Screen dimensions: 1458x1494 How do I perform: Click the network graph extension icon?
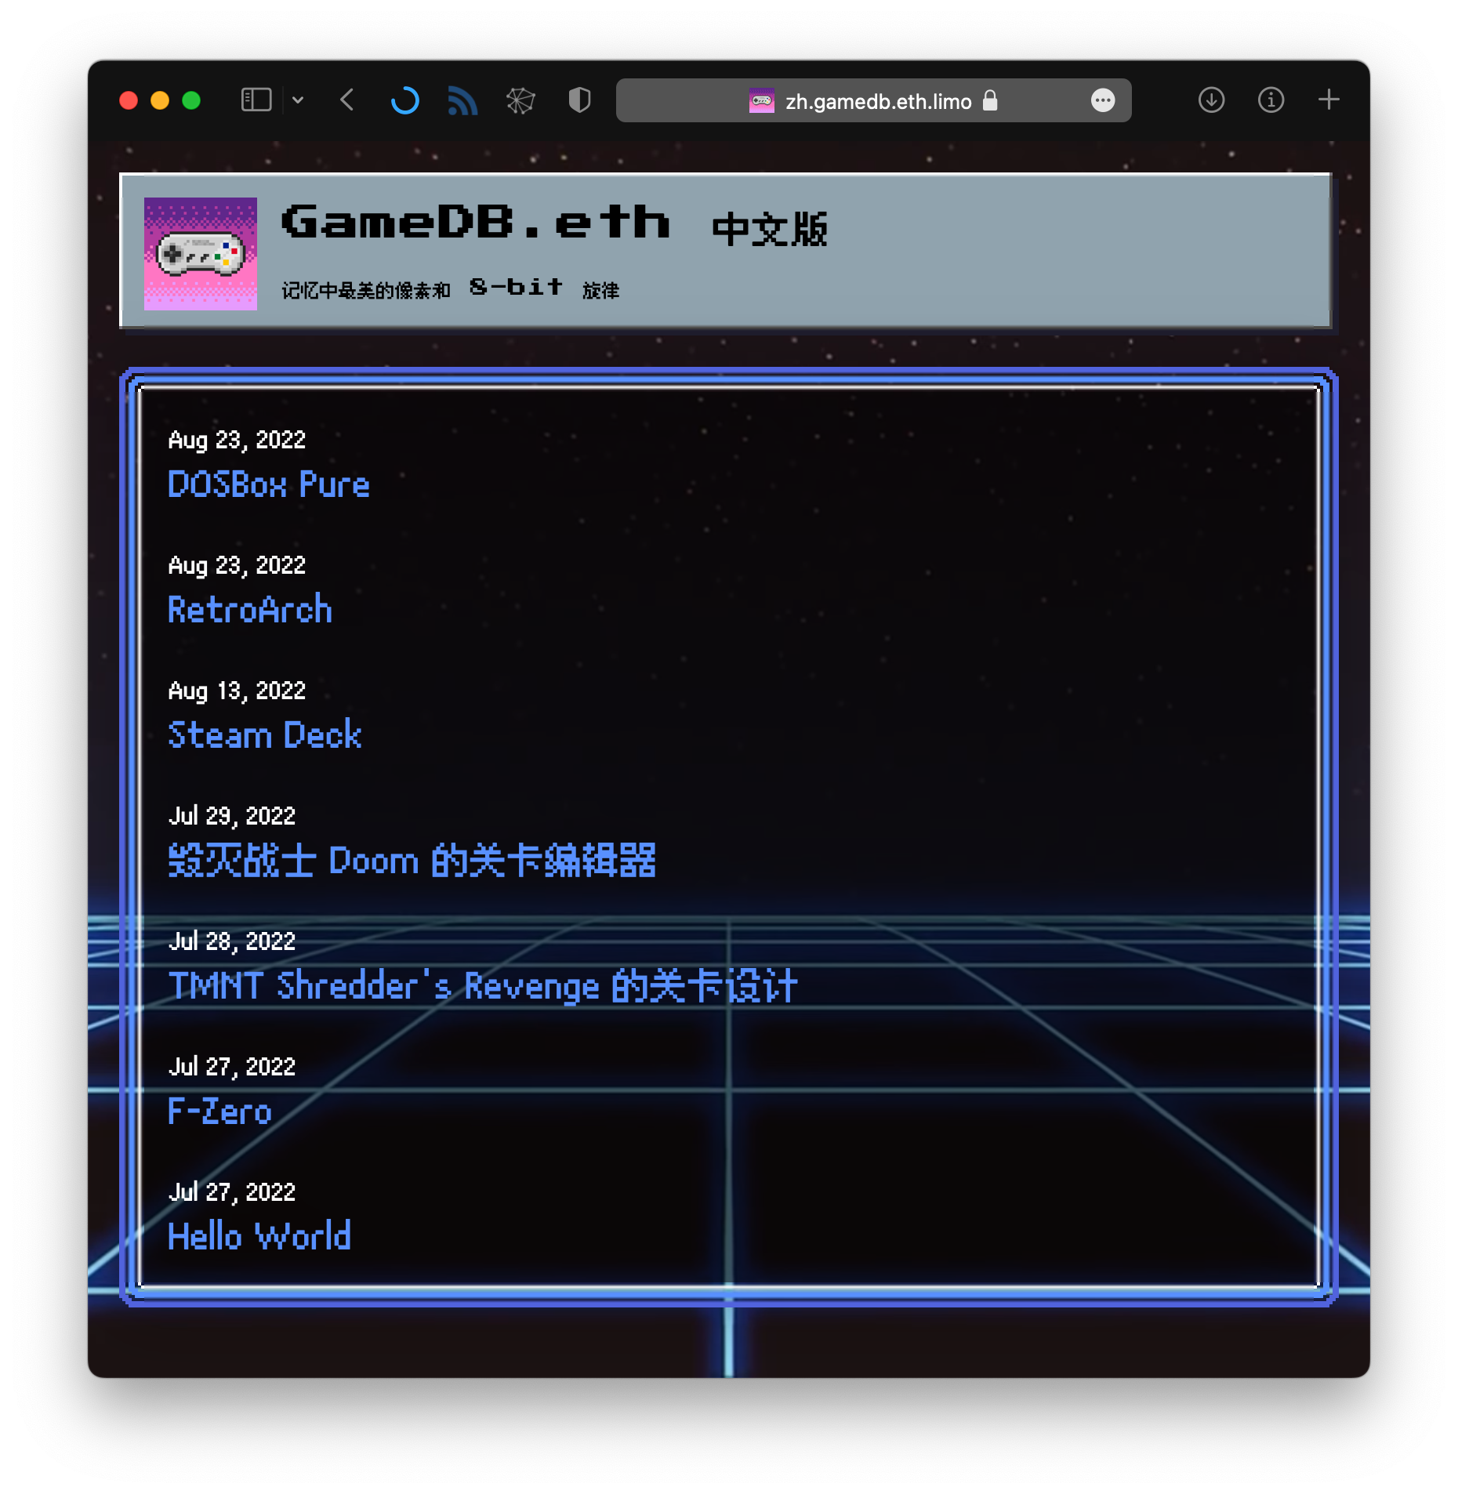click(520, 100)
